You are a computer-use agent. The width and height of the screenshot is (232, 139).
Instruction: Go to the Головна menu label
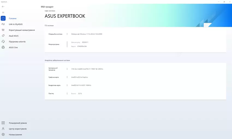[x=13, y=18]
